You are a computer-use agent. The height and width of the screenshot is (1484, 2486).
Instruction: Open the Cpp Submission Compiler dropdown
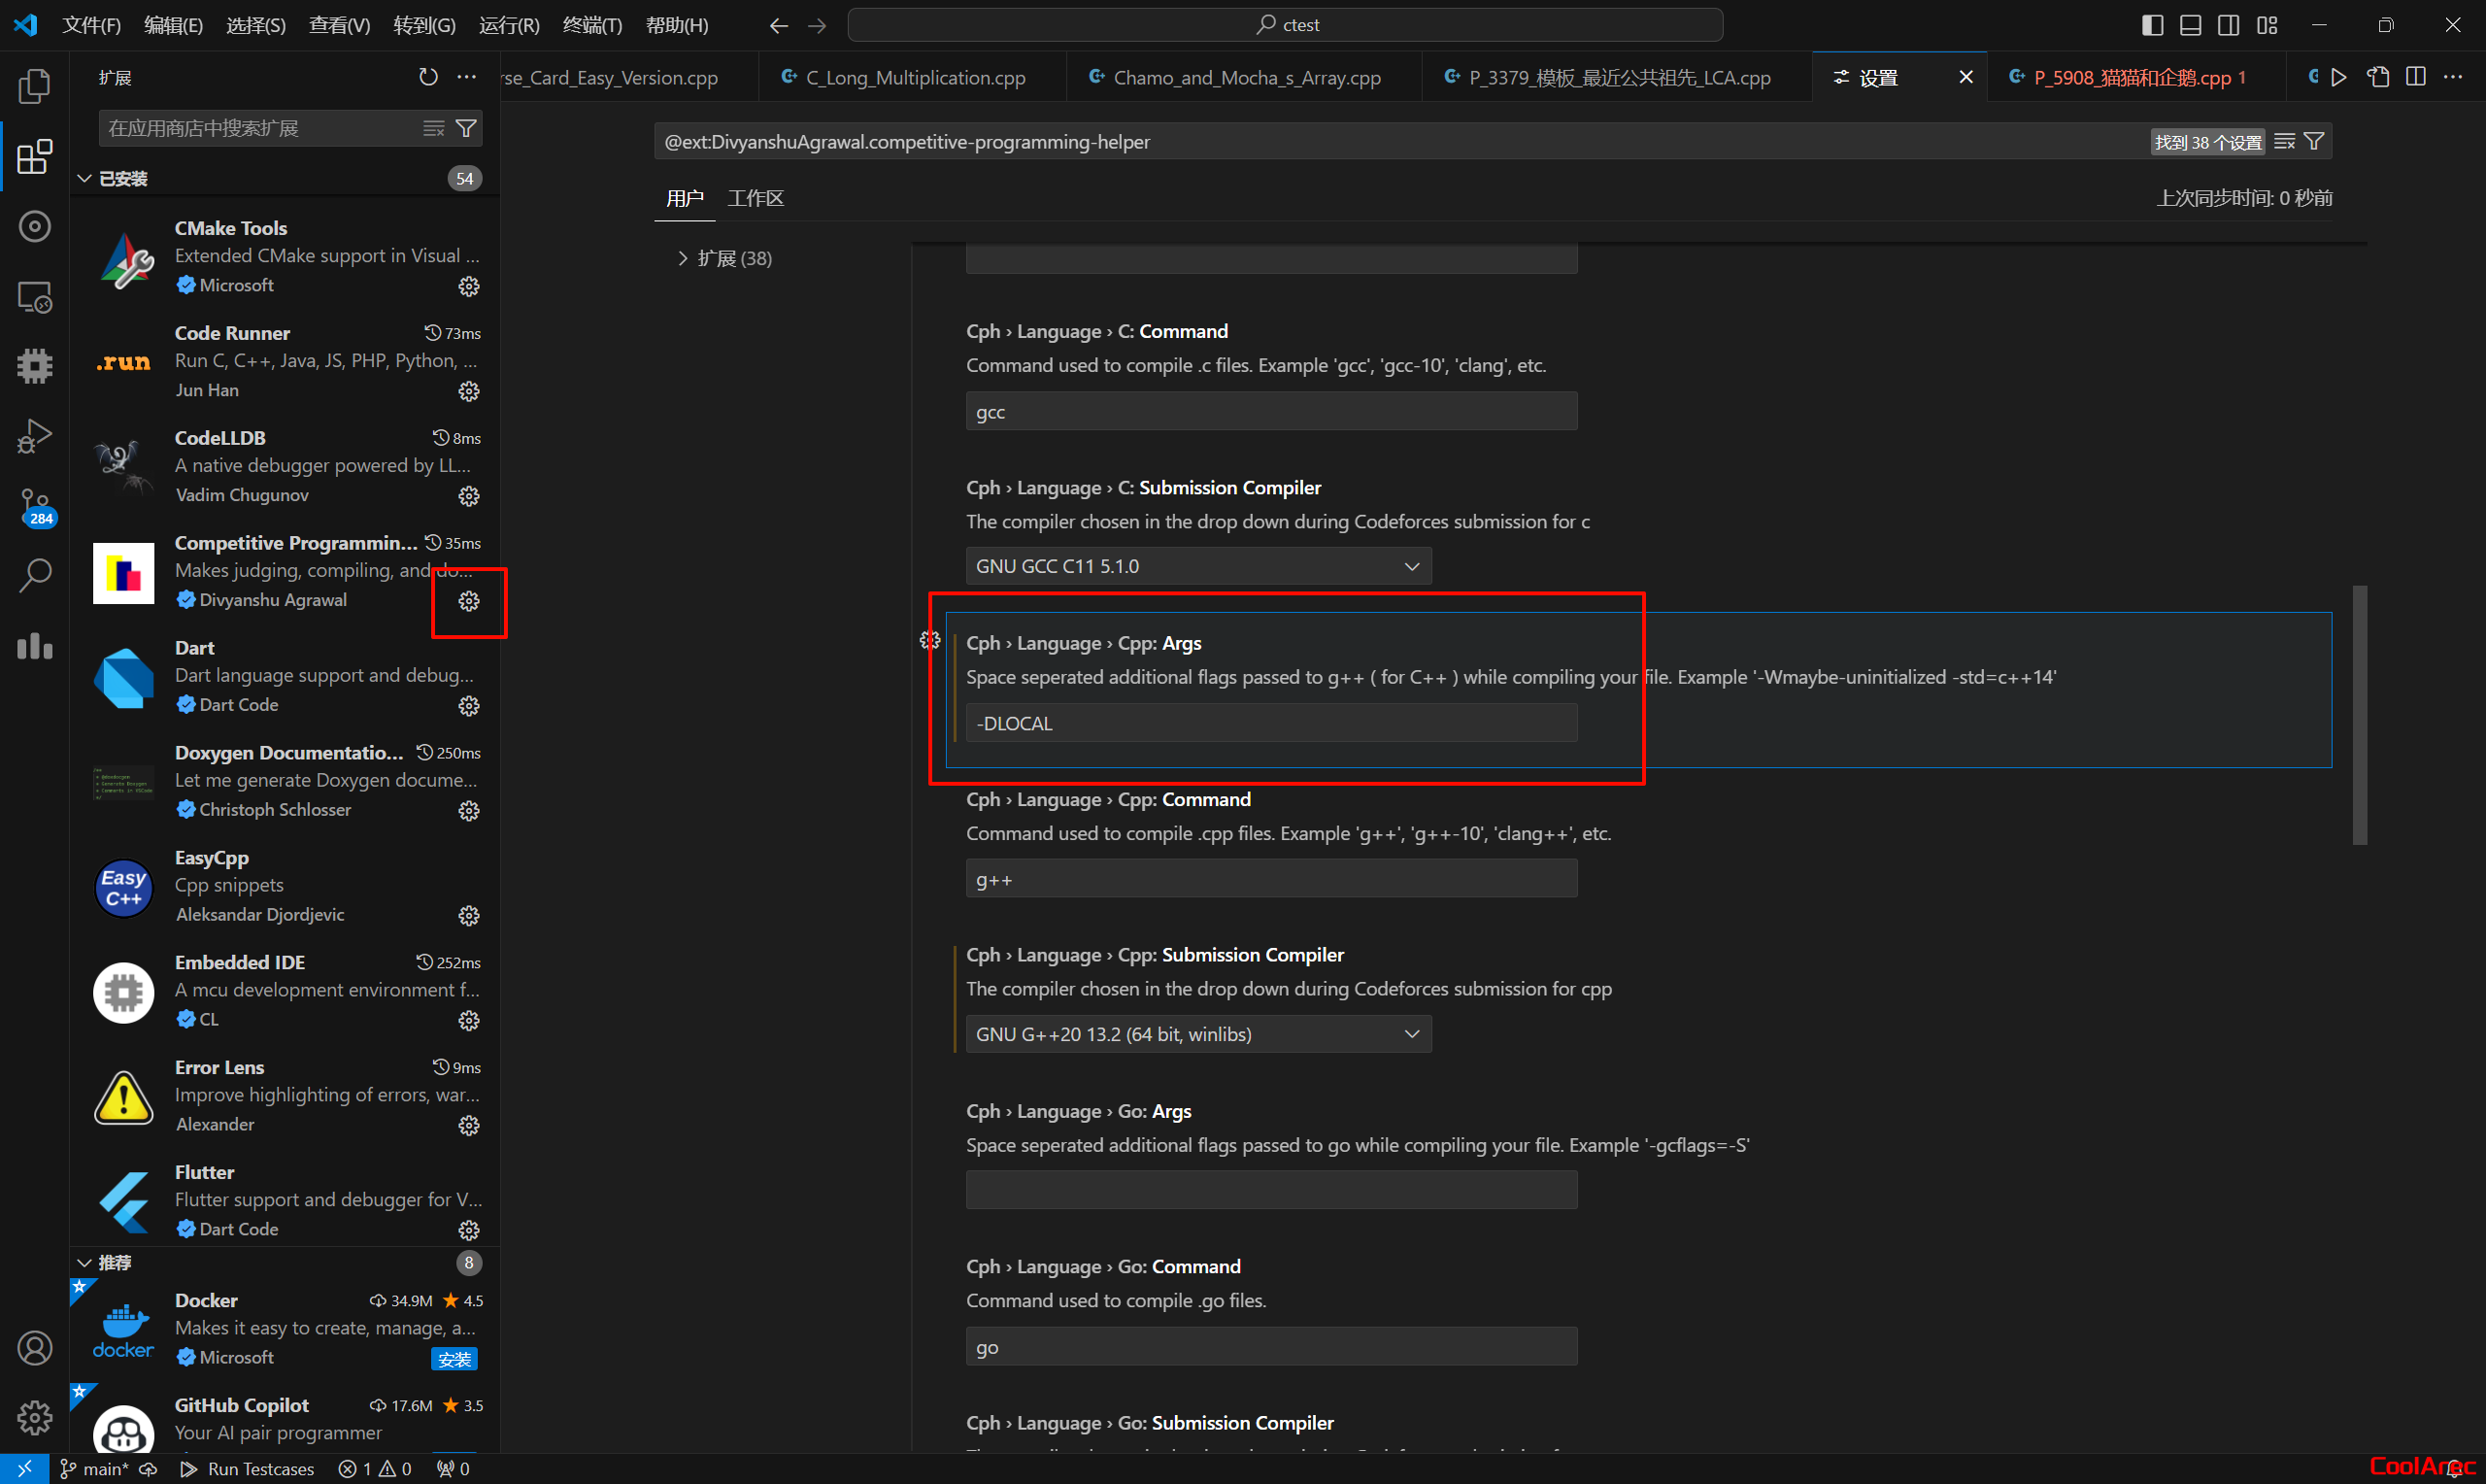click(1197, 1034)
